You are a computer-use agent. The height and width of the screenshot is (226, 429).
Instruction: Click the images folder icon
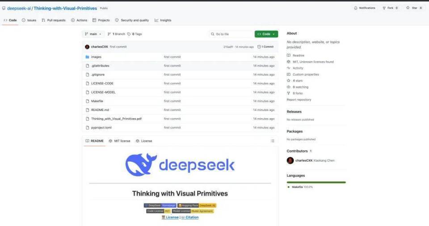click(87, 57)
